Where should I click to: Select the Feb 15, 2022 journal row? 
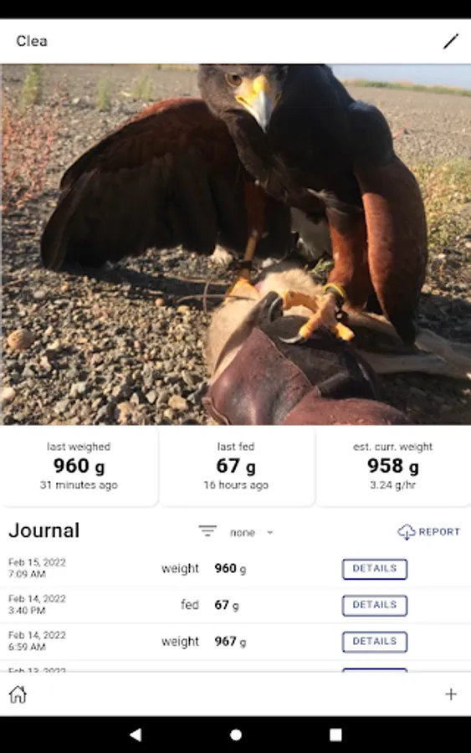click(235, 569)
